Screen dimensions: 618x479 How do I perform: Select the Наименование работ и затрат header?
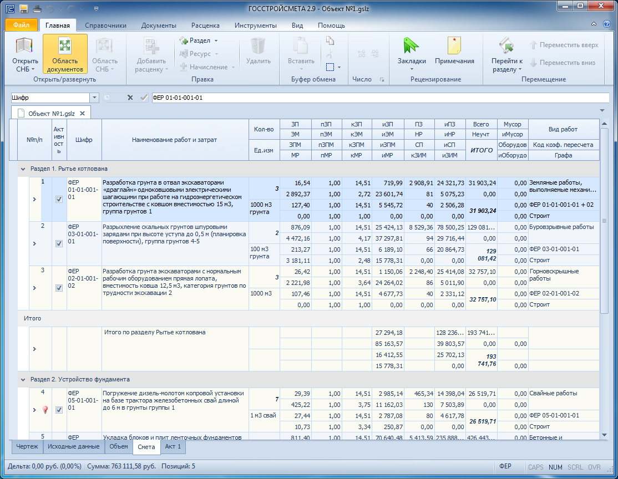click(175, 140)
